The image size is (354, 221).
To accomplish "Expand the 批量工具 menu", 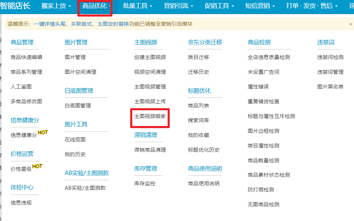I will coord(137,6).
